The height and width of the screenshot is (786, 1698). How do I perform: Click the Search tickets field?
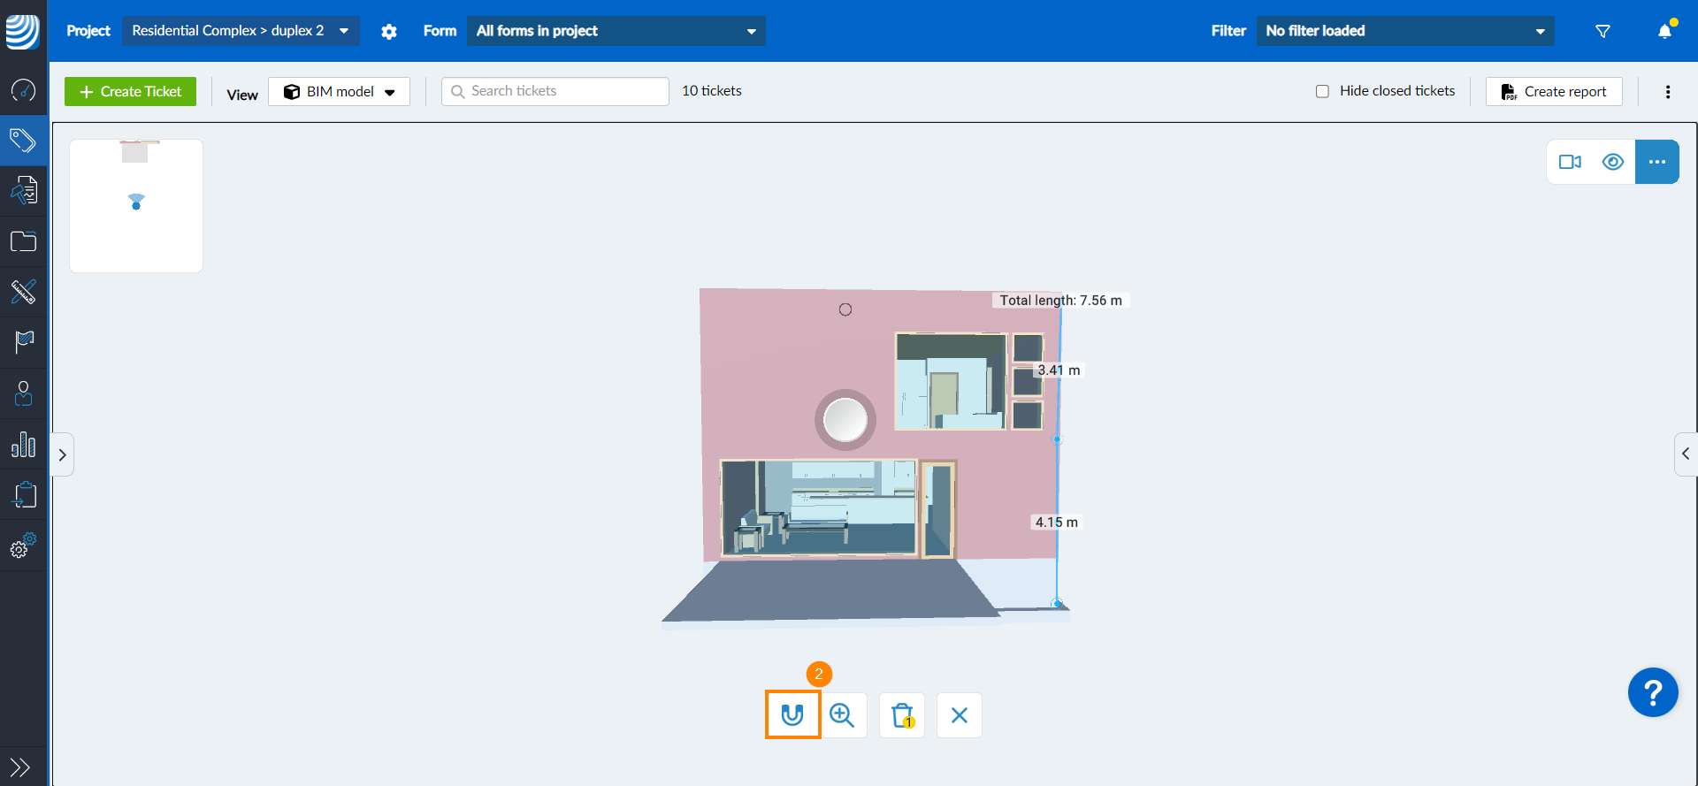[x=555, y=91]
